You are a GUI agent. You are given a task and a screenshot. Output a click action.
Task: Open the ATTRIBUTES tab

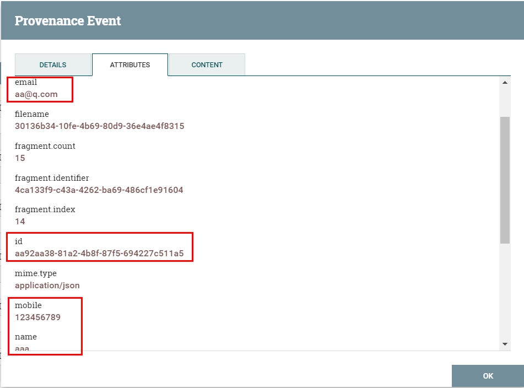(130, 64)
